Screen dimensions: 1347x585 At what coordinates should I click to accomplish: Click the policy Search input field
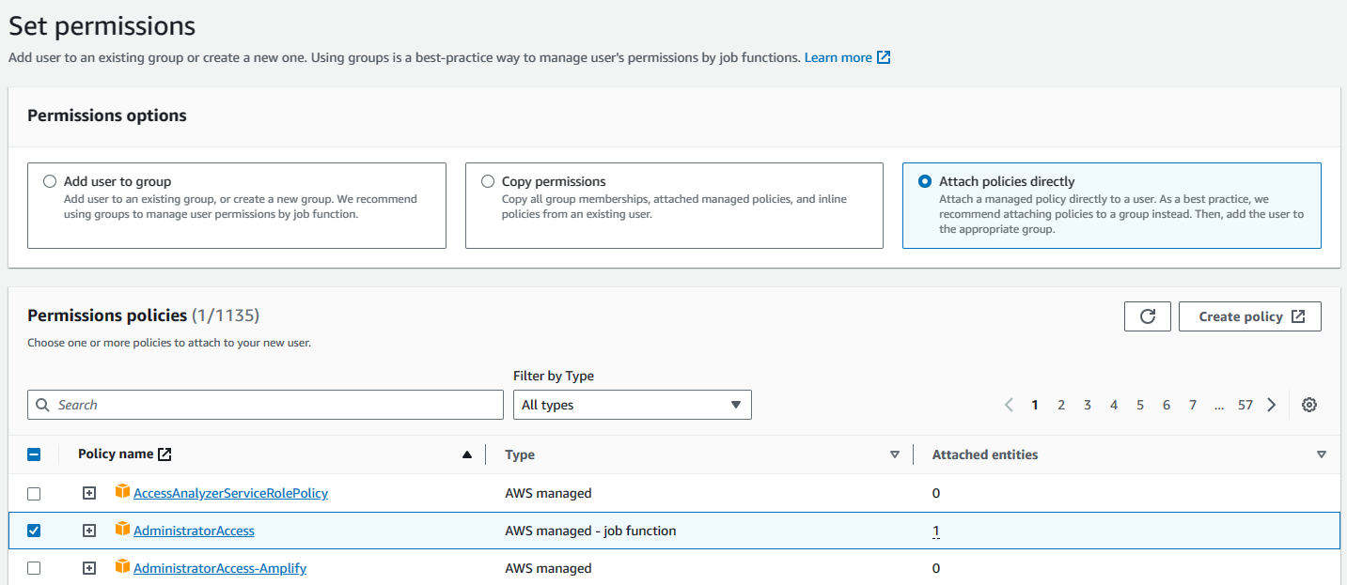pos(265,405)
